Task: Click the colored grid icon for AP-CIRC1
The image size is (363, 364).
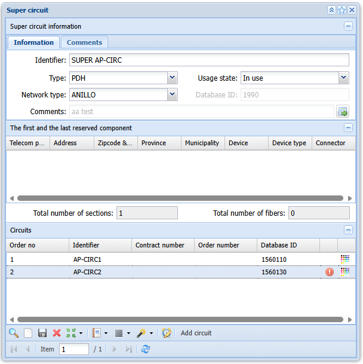Action: (x=345, y=259)
